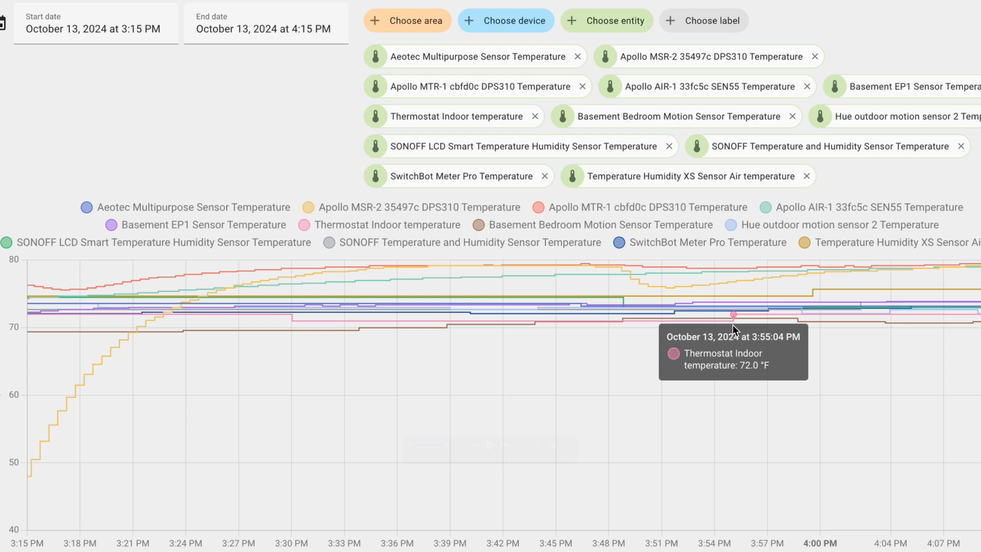Click the End date field
This screenshot has height=552, width=981.
tap(266, 23)
